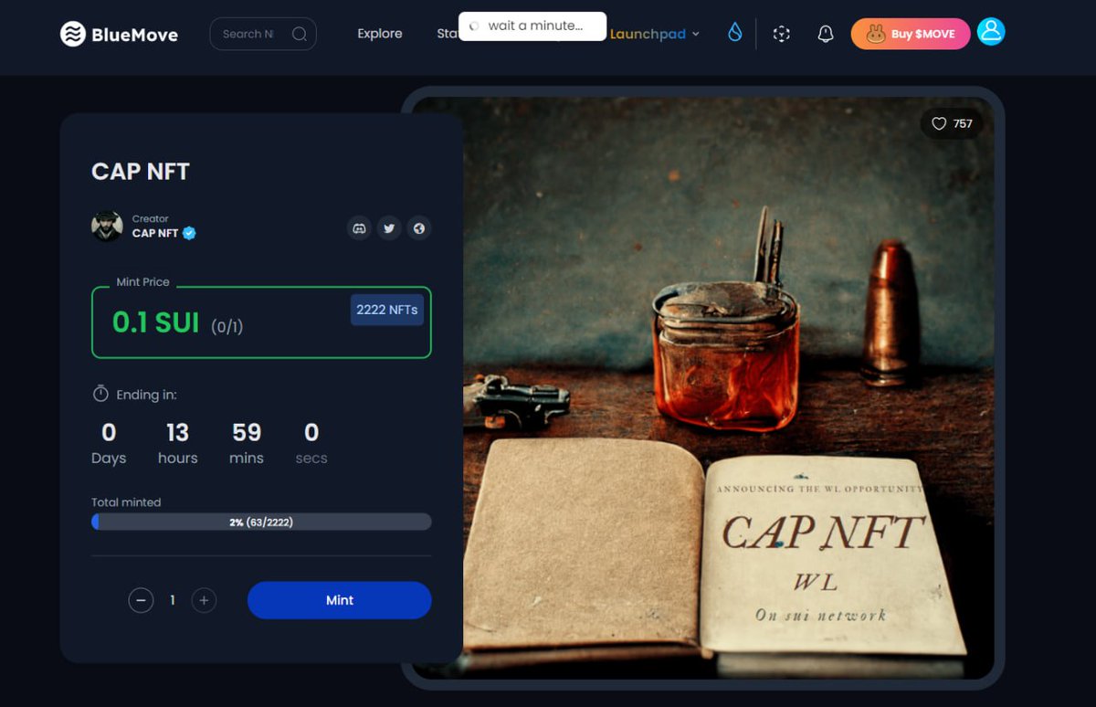1096x707 pixels.
Task: Click the 0.1 SUI mint price text
Action: 155,322
